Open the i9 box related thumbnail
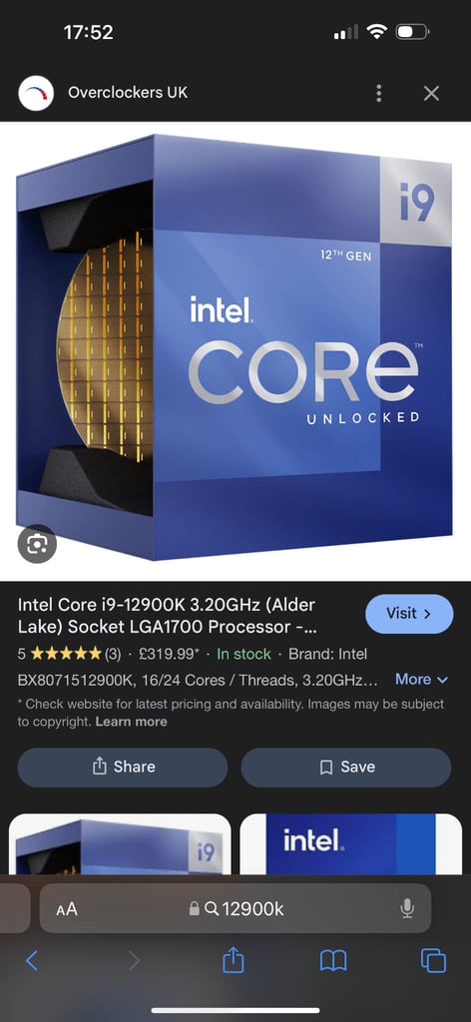This screenshot has width=471, height=1022. 120,844
